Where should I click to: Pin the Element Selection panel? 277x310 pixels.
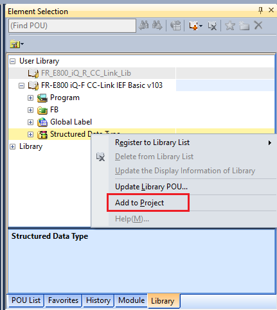click(x=260, y=10)
